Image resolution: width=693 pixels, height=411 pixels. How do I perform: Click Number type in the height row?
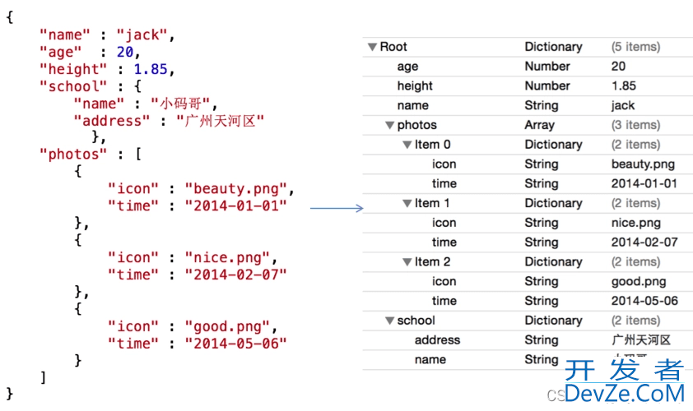point(547,85)
